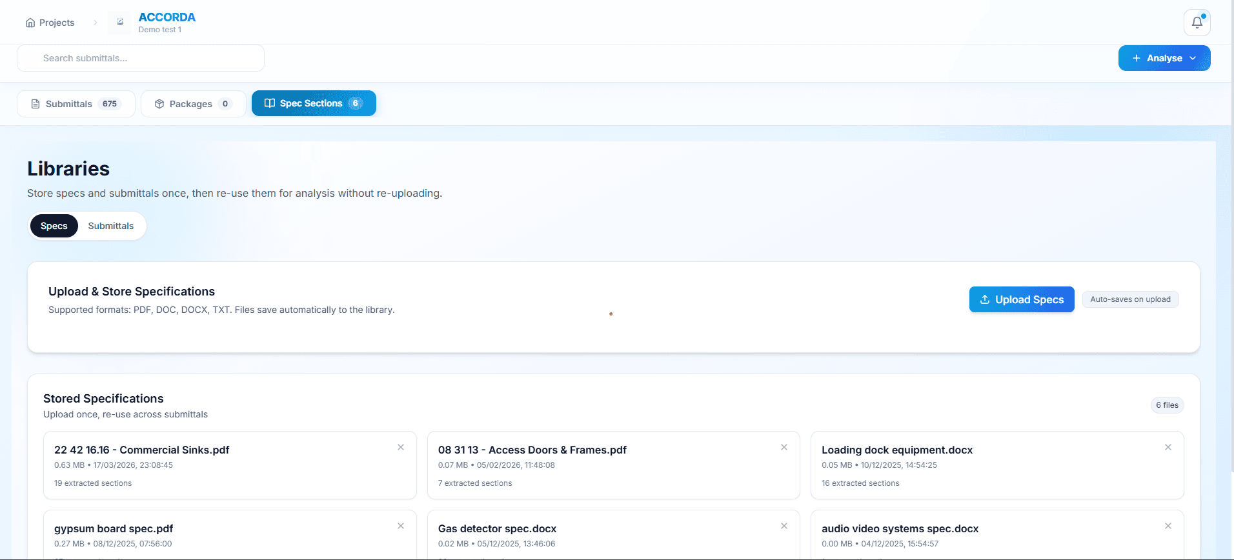Switch to the Submittals library toggle
1234x560 pixels.
(x=111, y=226)
